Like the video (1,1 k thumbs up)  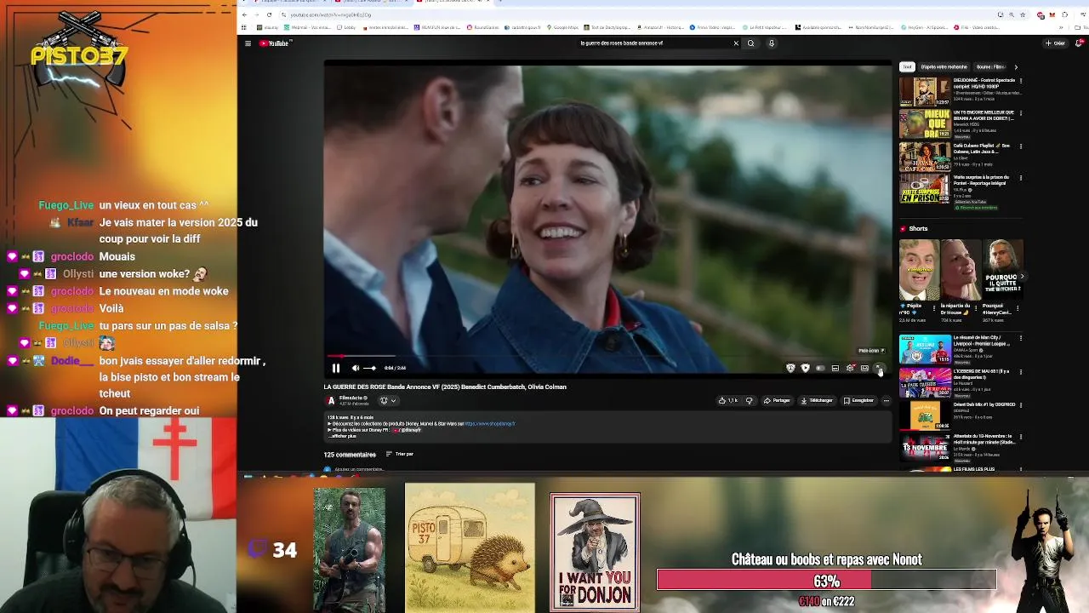[x=727, y=400]
